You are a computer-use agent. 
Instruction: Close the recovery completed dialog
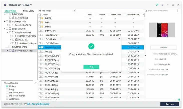(119, 39)
